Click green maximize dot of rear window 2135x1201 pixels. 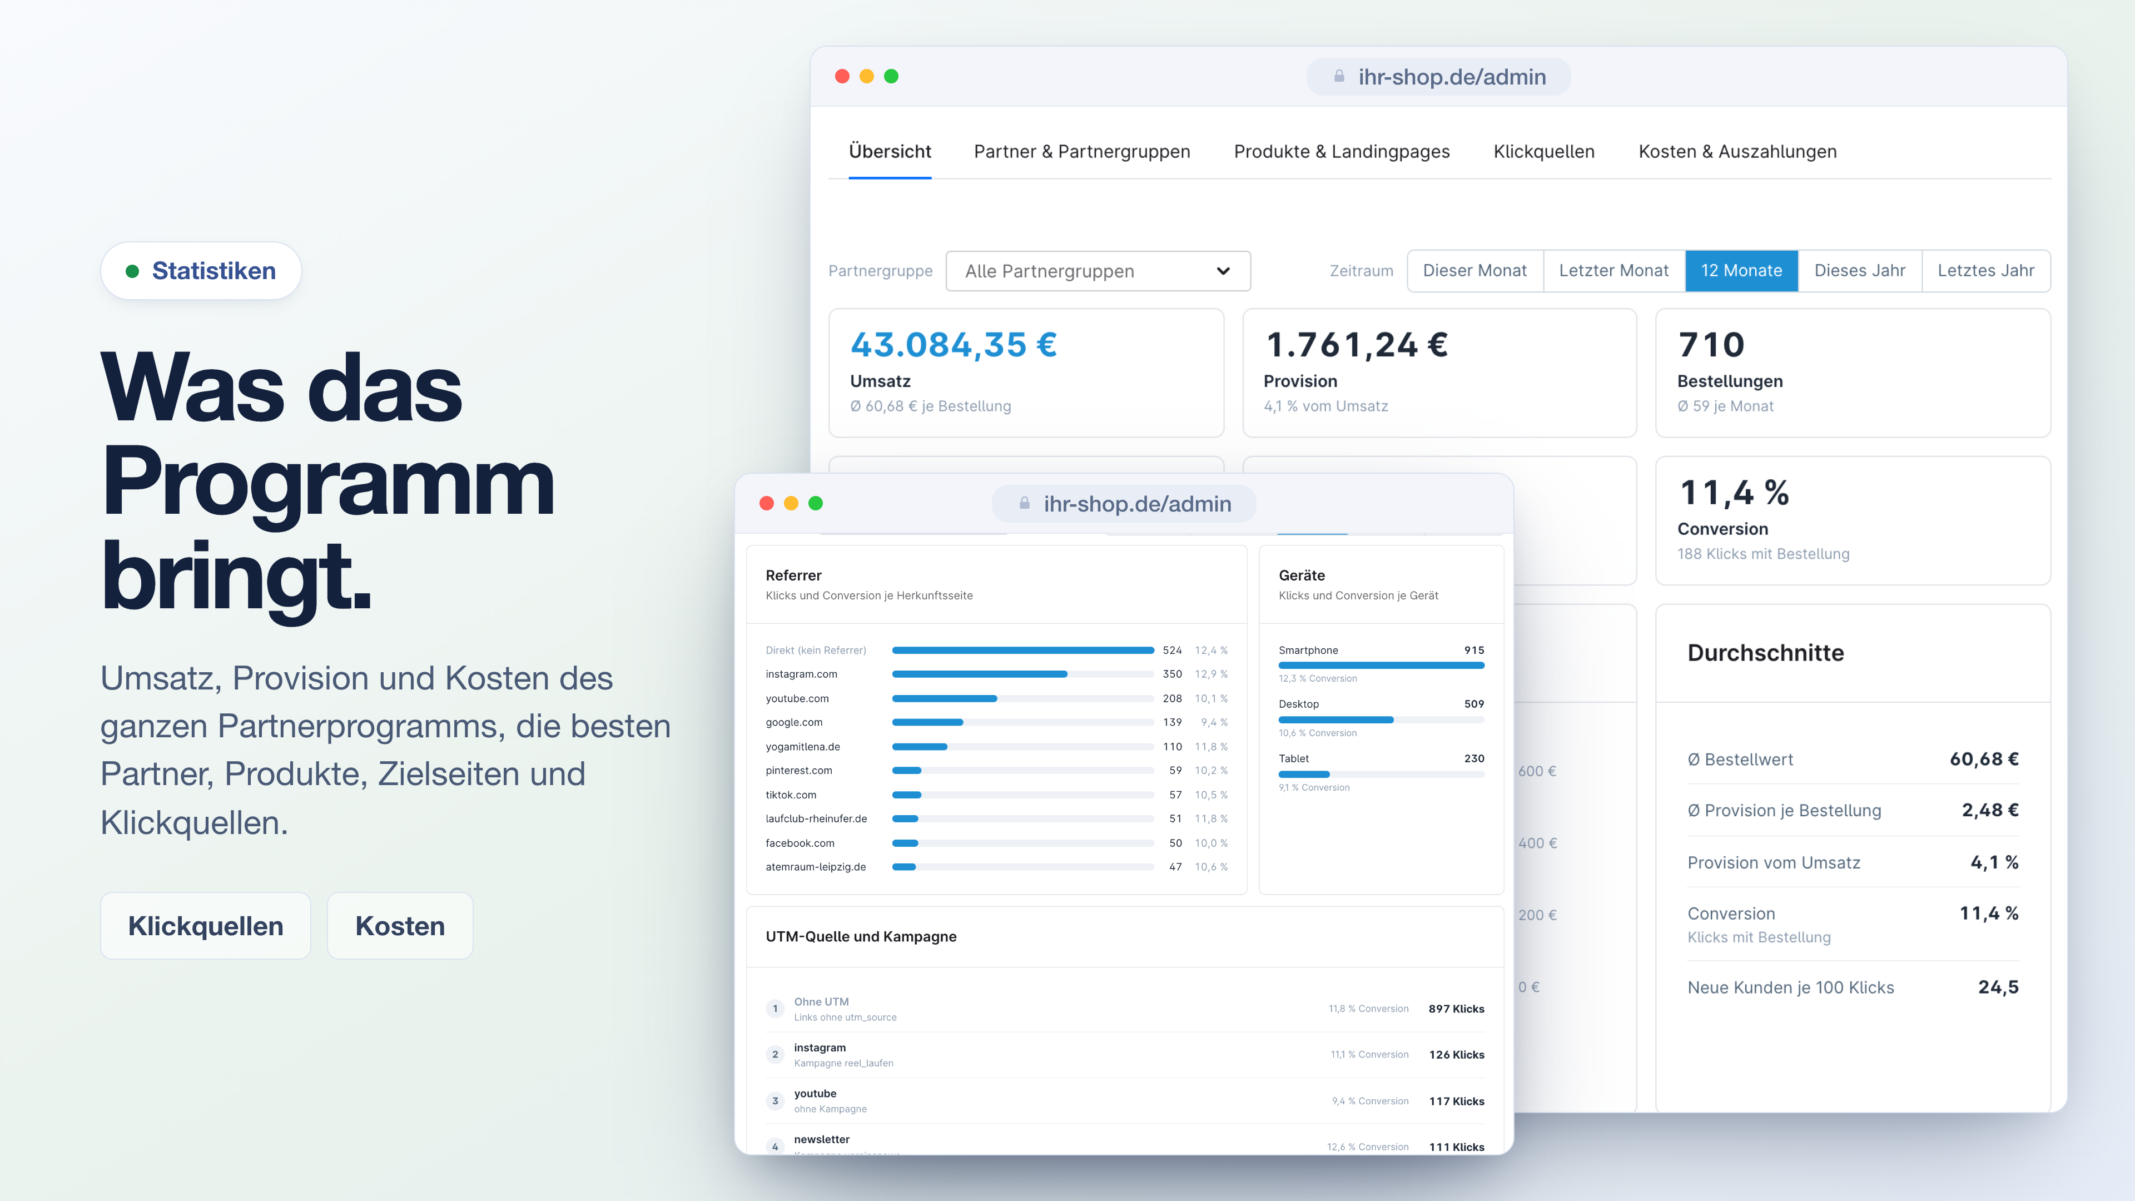[x=891, y=76]
